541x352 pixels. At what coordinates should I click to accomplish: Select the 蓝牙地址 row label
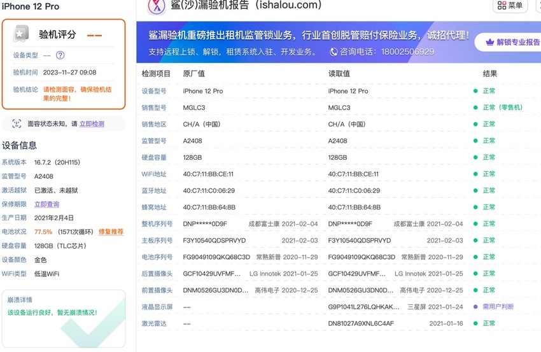pos(154,190)
